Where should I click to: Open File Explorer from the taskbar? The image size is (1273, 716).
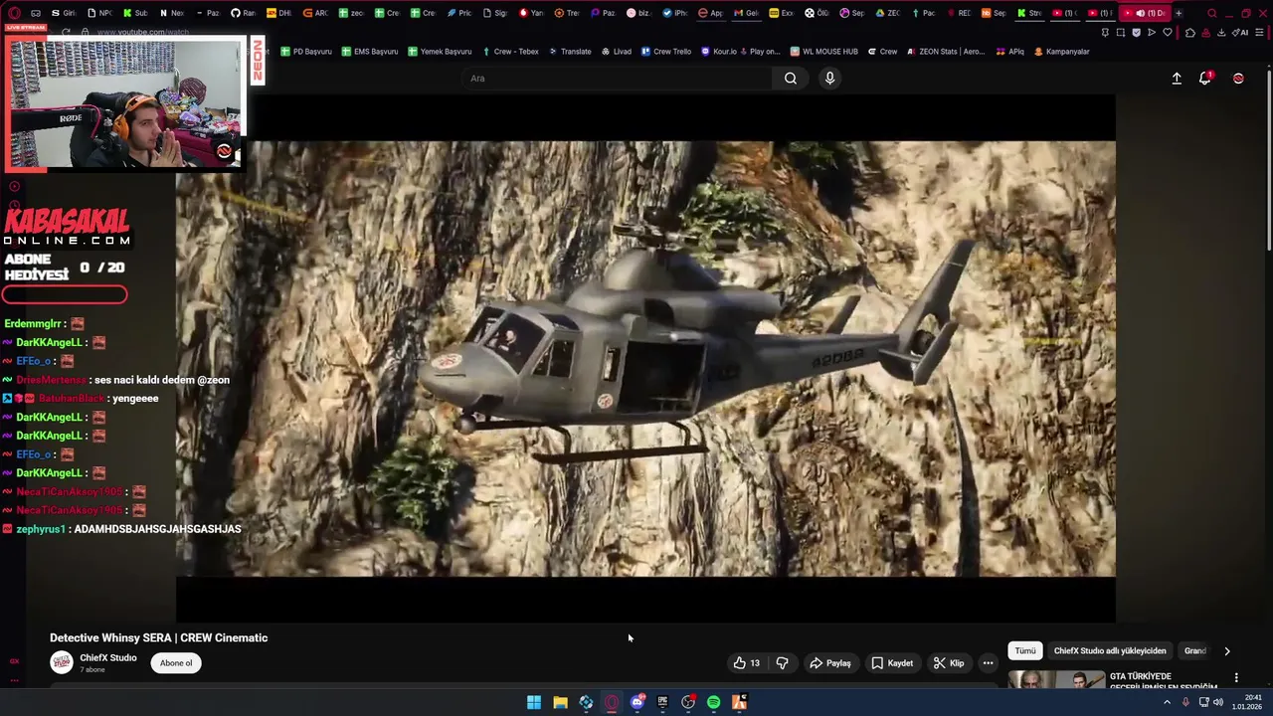(560, 703)
